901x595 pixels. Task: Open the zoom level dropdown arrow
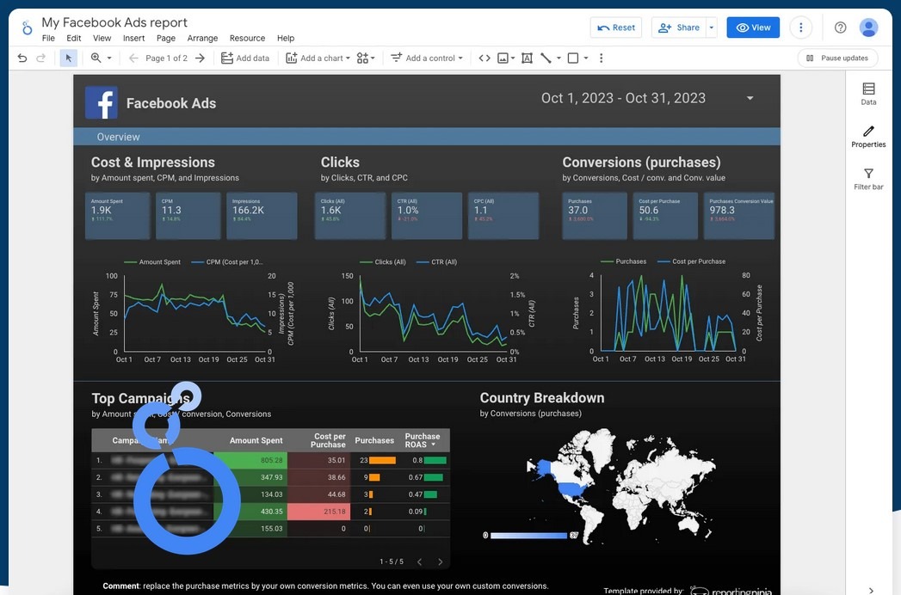point(109,58)
